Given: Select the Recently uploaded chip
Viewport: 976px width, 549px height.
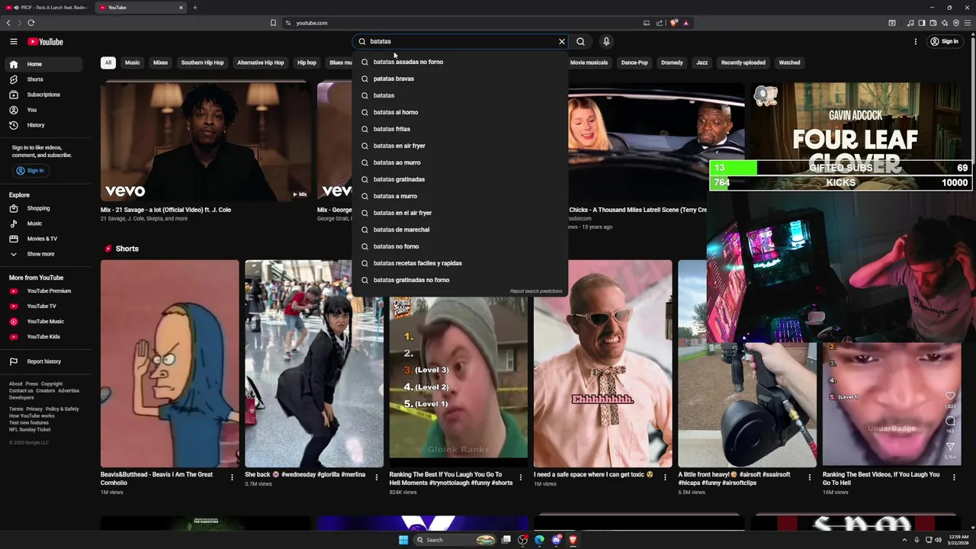Looking at the screenshot, I should click(x=743, y=63).
